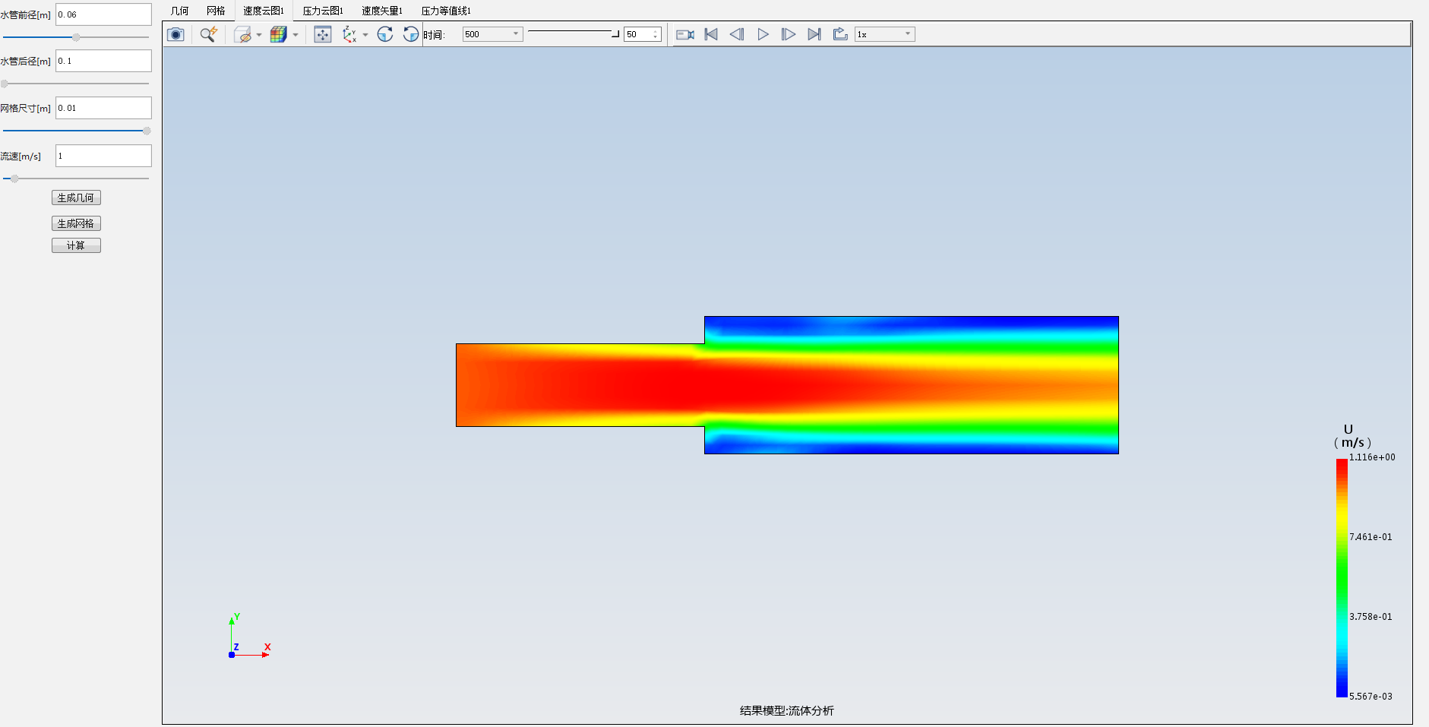The image size is (1429, 727).
Task: Click the display mode box icon
Action: (242, 34)
